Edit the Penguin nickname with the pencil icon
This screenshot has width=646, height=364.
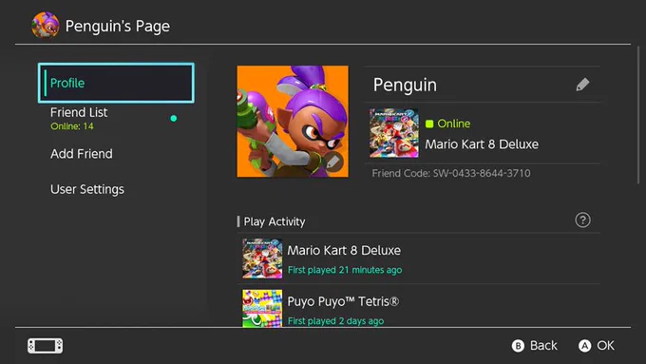[x=582, y=85]
